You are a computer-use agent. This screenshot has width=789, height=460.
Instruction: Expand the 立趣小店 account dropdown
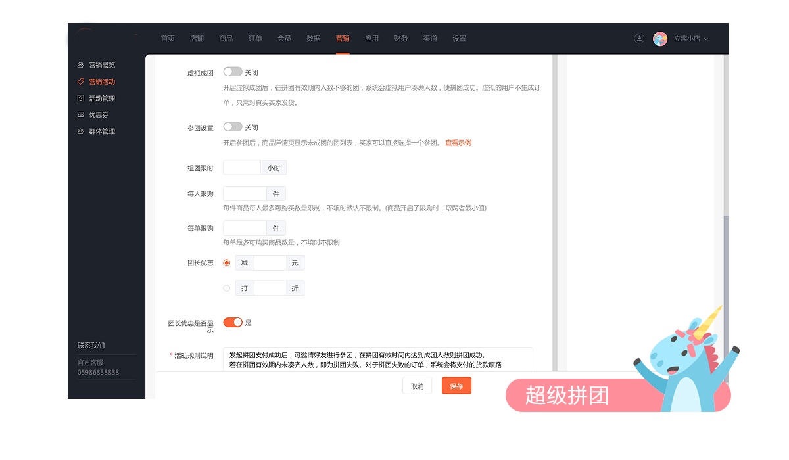(690, 39)
